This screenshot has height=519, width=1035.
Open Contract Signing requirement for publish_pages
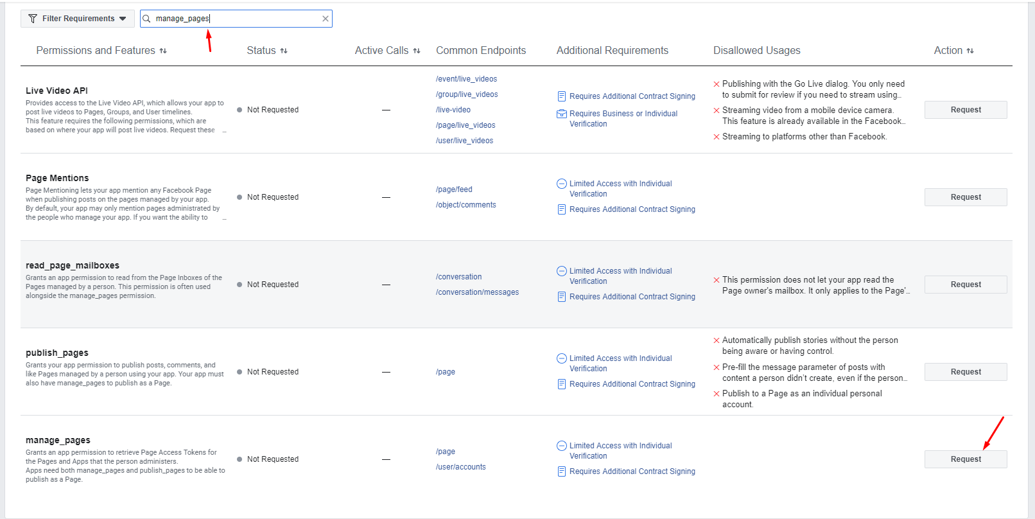tap(632, 384)
